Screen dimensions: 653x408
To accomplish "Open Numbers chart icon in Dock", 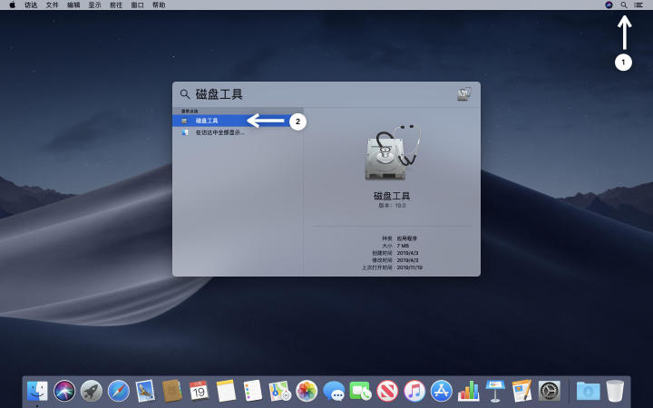I will (x=469, y=392).
